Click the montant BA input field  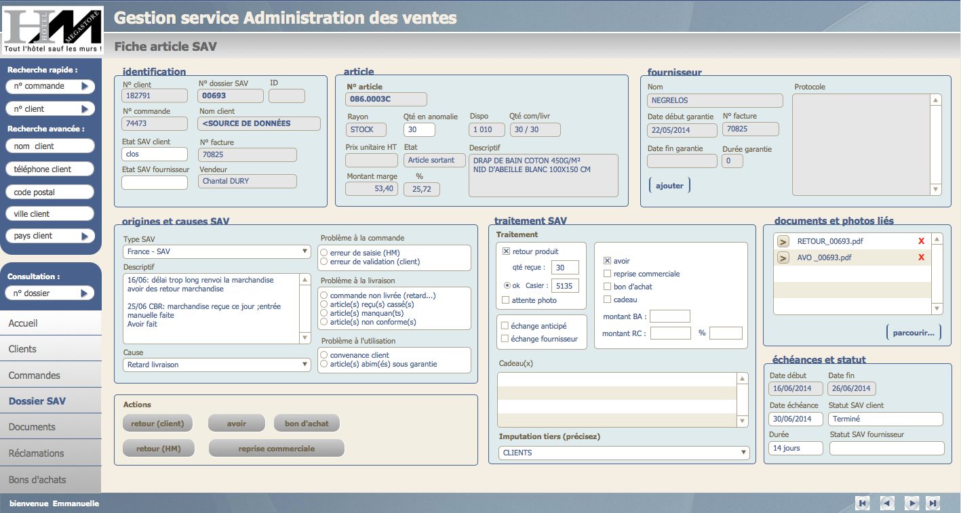(x=670, y=316)
